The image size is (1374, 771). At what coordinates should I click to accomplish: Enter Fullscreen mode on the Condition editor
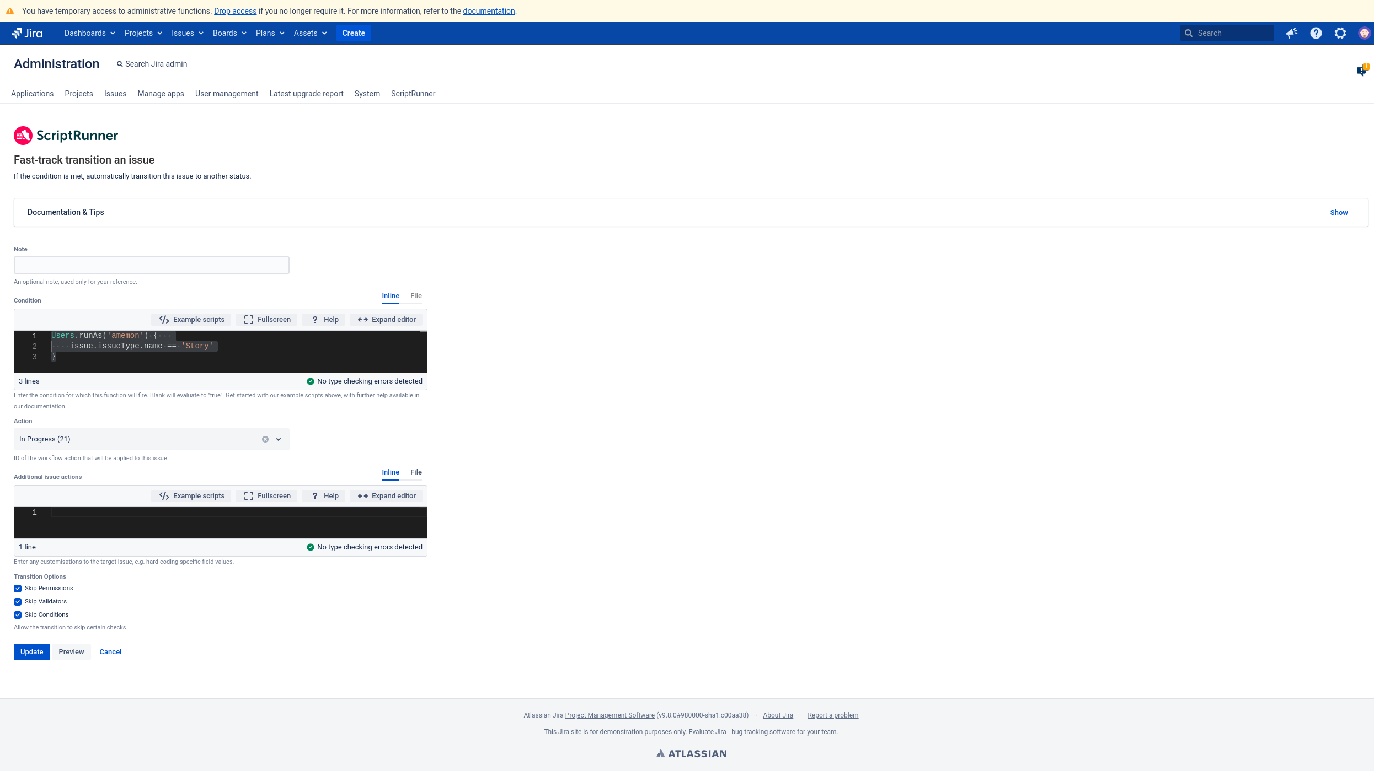click(x=266, y=319)
